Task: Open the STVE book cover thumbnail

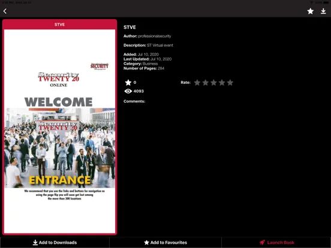Action: [x=60, y=131]
